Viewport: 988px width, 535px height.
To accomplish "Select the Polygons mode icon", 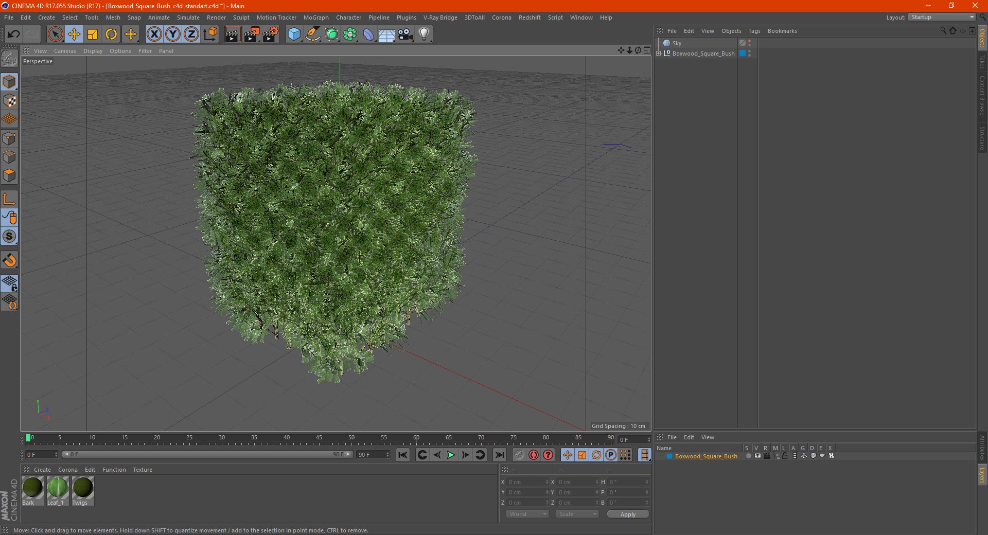I will click(9, 175).
